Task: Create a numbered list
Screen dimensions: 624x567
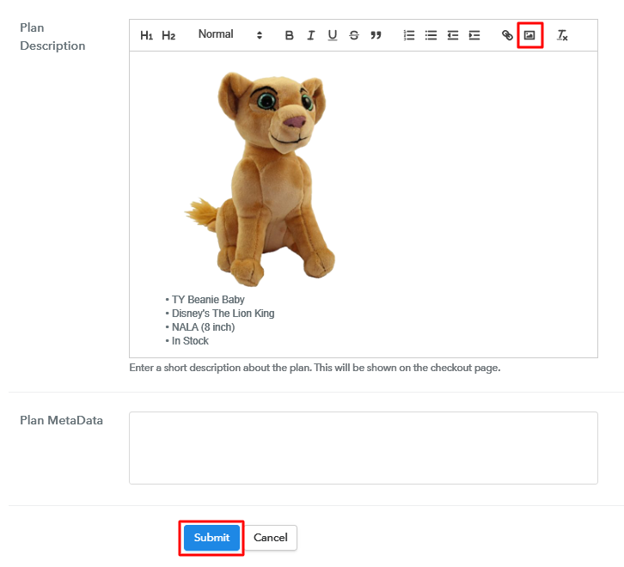Action: coord(409,35)
